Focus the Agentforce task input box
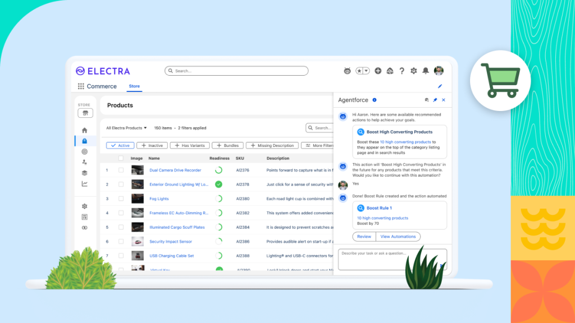 coord(393,259)
